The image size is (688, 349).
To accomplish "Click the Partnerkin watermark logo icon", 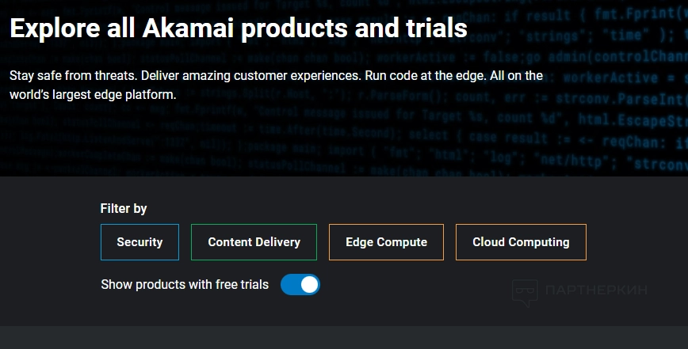I will point(526,292).
